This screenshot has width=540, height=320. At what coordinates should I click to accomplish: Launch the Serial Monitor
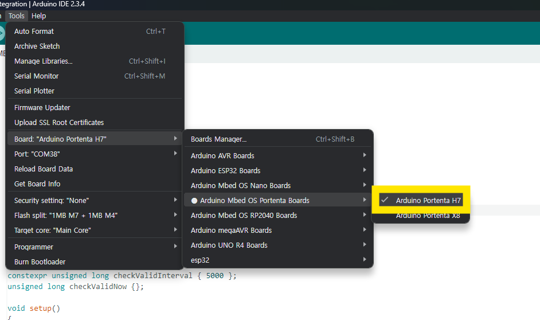point(95,76)
